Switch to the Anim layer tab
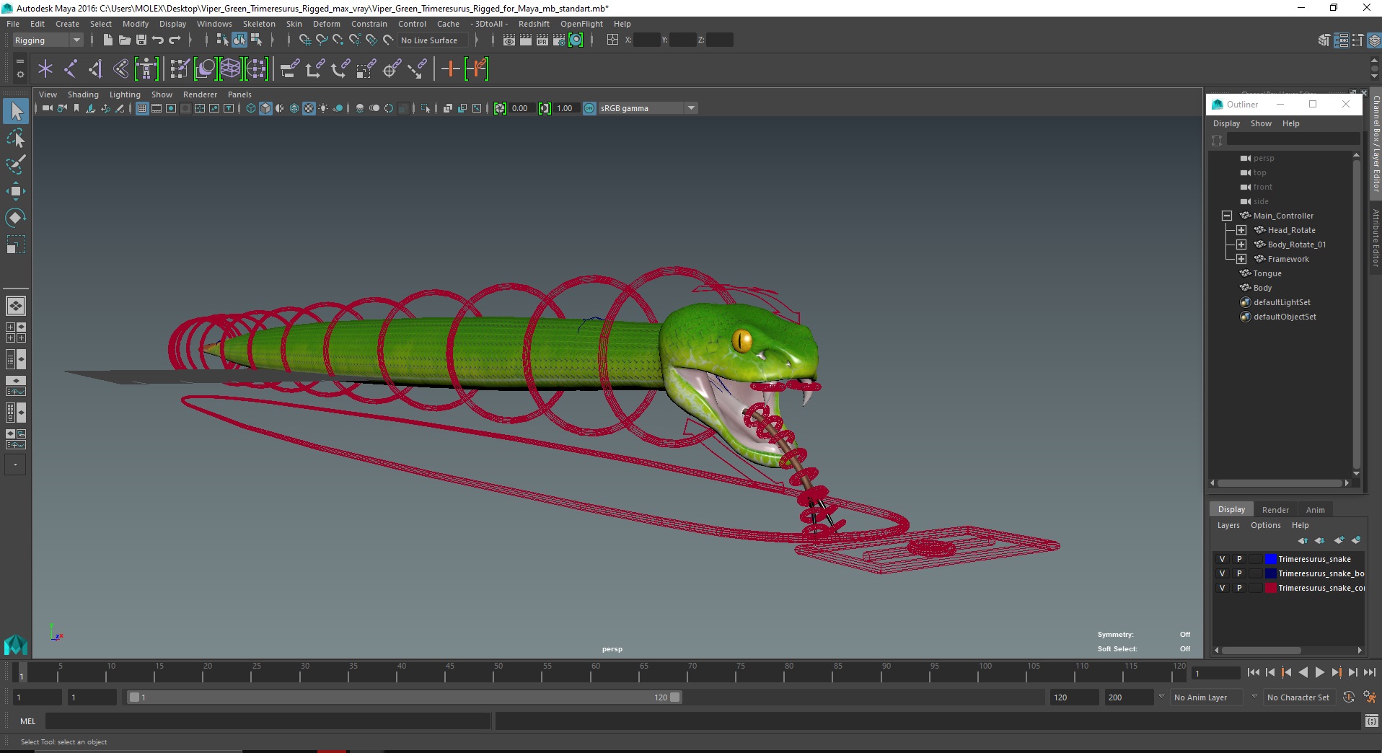Image resolution: width=1382 pixels, height=753 pixels. [1315, 510]
